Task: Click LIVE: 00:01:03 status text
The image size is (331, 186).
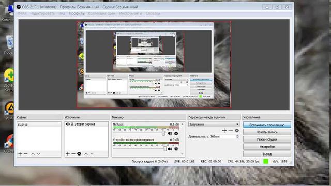Action: tap(184, 161)
